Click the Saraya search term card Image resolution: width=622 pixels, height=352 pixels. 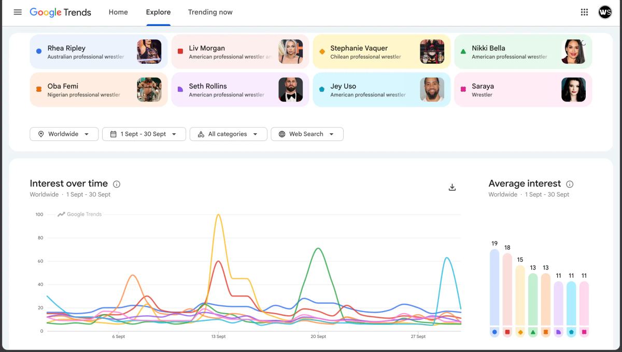click(523, 90)
